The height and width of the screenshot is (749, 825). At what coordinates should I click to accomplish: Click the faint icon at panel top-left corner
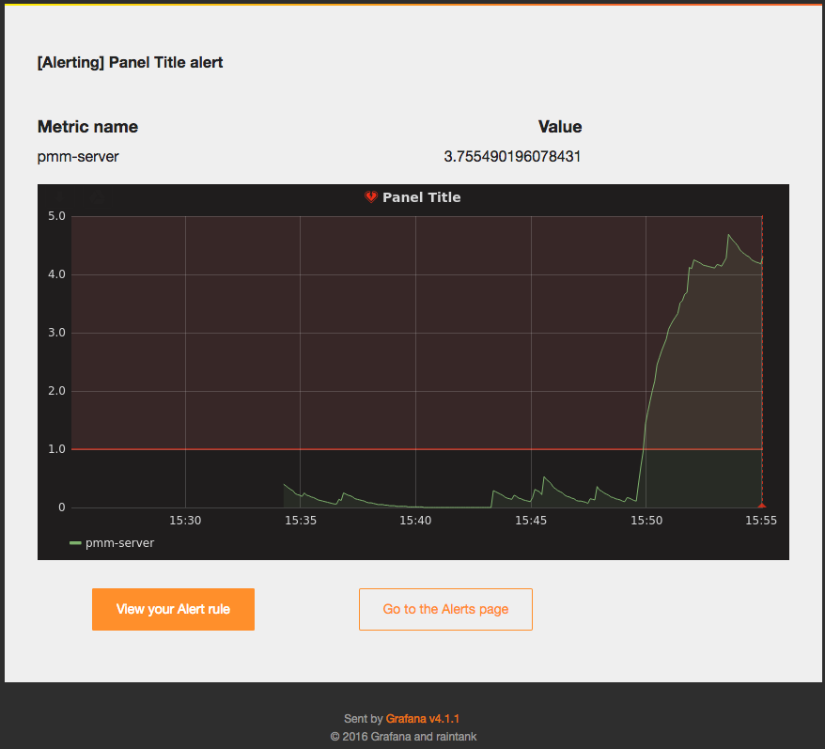60,197
